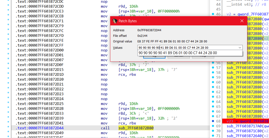
Task: Click the nop instruction at 00007FF603872D20
Action: pos(104,80)
